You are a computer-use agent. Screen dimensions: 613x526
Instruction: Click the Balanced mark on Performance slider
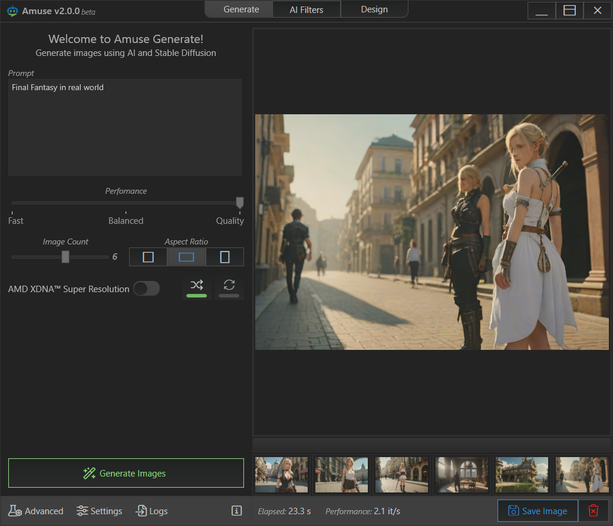pyautogui.click(x=126, y=212)
